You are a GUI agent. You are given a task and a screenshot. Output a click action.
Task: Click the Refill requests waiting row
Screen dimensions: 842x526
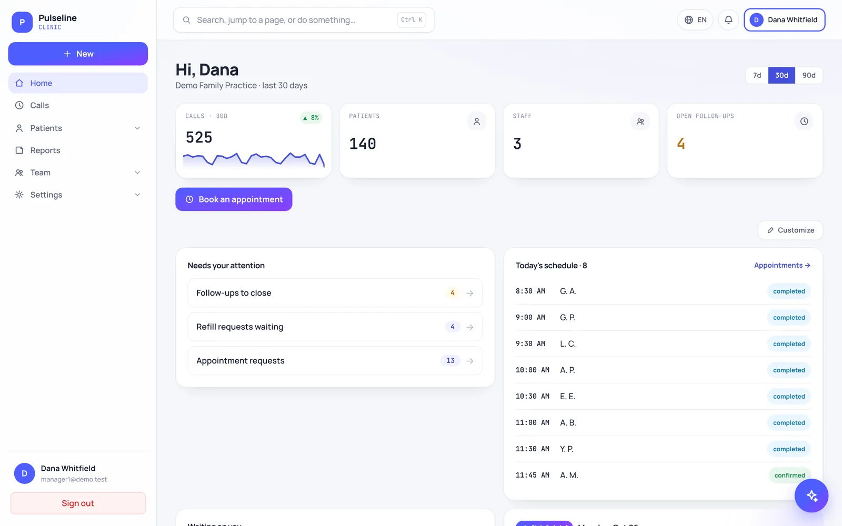335,327
